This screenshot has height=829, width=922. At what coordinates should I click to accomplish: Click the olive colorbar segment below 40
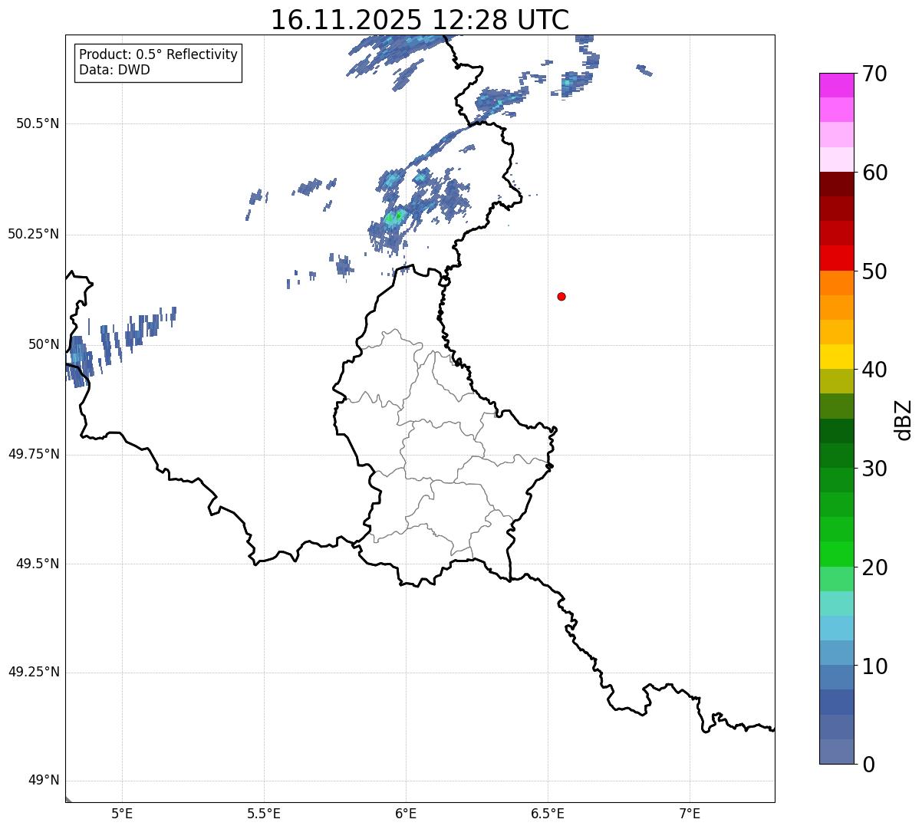(x=837, y=381)
